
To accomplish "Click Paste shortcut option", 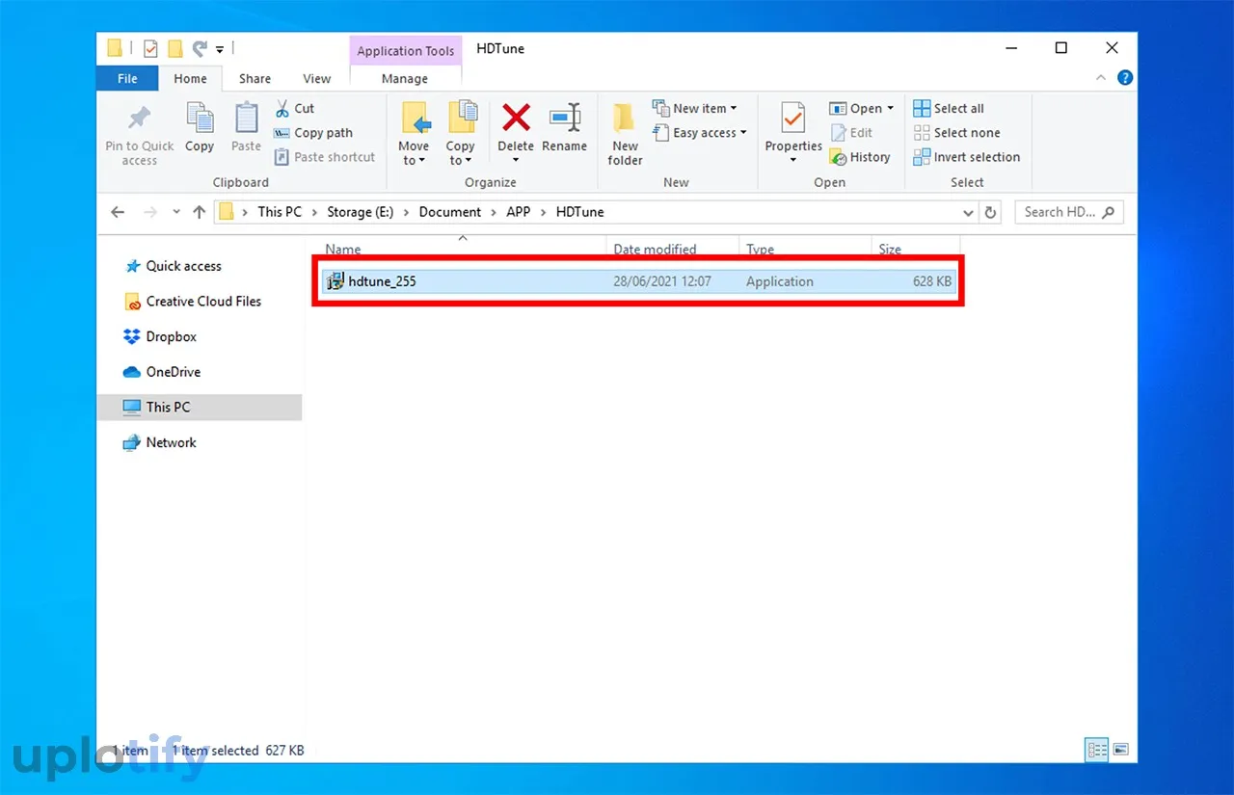I will [325, 157].
